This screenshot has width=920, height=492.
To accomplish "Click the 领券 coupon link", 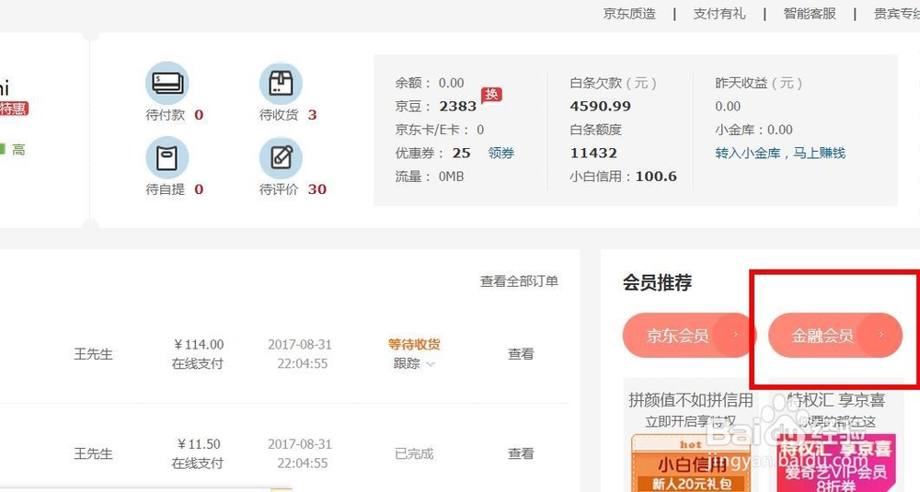I will [501, 153].
